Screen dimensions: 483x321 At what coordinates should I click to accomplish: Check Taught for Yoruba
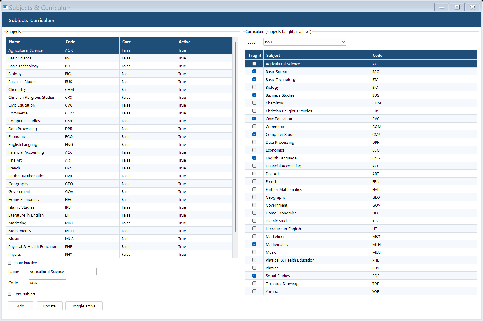(x=254, y=291)
